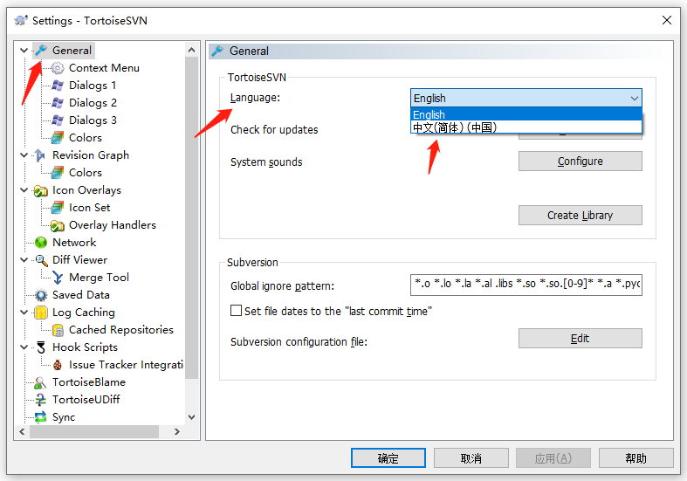Confirm with the 确定 button
Image resolution: width=687 pixels, height=481 pixels.
coord(388,457)
